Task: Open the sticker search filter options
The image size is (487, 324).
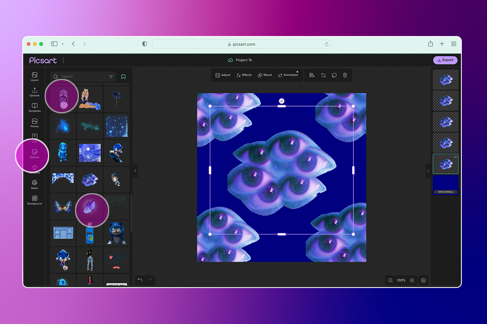Action: (x=111, y=77)
